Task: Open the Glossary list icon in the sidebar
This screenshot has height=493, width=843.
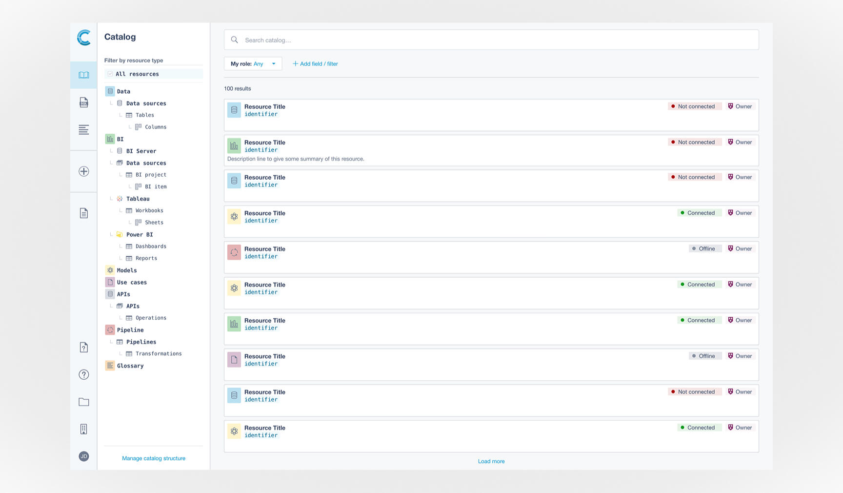Action: [83, 130]
